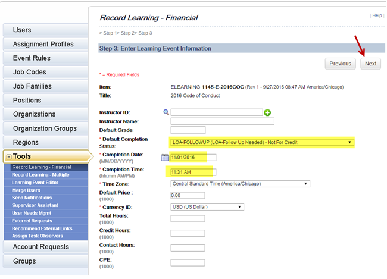Click the 1145-E-2016COC item code text

click(223, 87)
